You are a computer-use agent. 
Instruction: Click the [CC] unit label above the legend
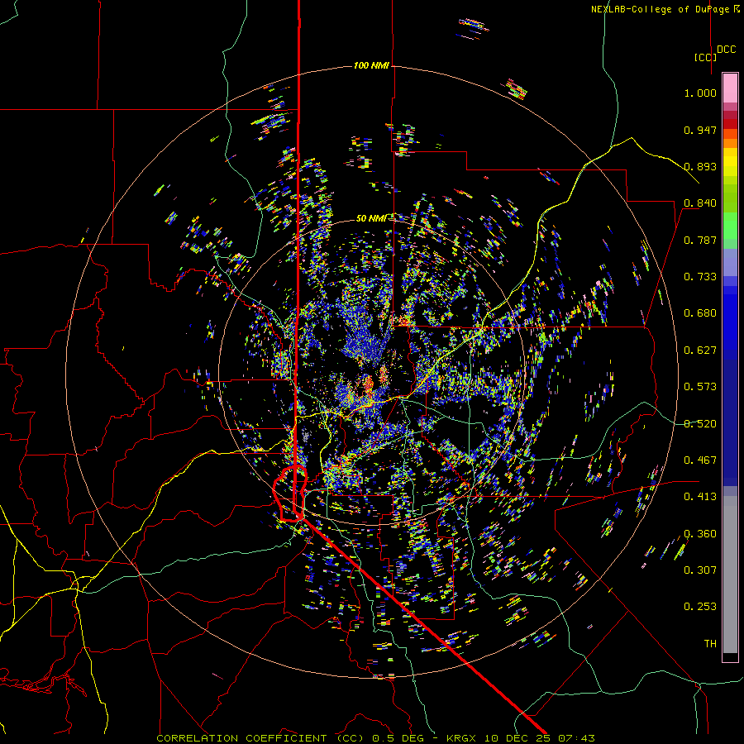(705, 57)
